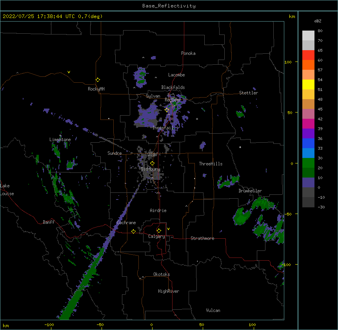The image size is (338, 330).
Task: Click the 80 value on the dBZ scale
Action: (320, 31)
